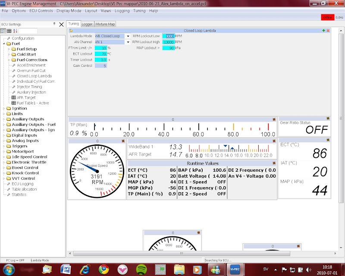Click the ECU Settings search box

point(28,31)
